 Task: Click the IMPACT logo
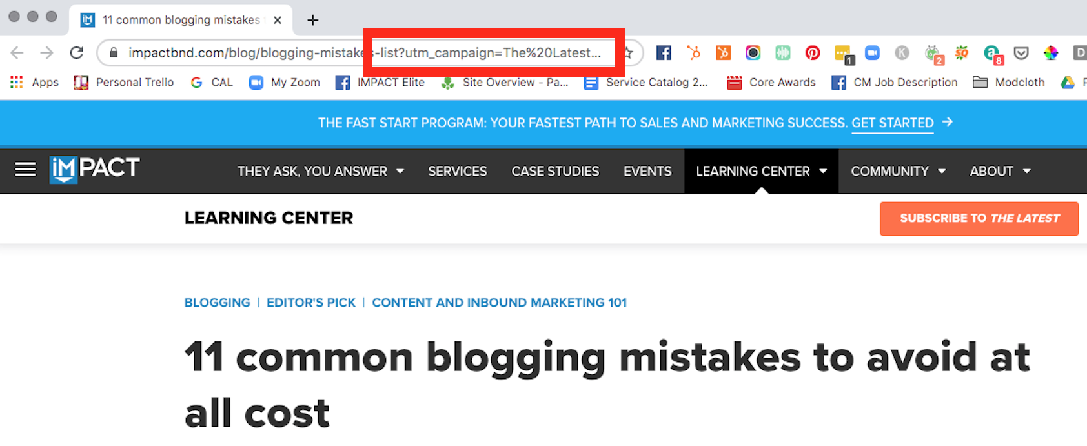click(95, 170)
